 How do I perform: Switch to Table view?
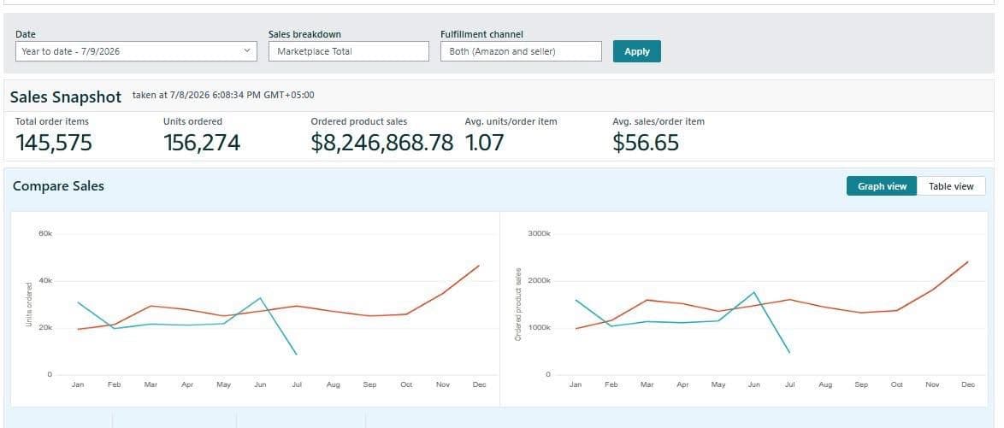point(951,186)
